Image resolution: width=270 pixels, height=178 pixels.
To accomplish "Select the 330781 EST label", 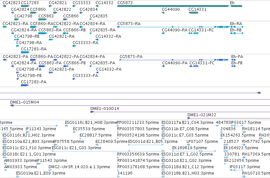I will point(232,154).
